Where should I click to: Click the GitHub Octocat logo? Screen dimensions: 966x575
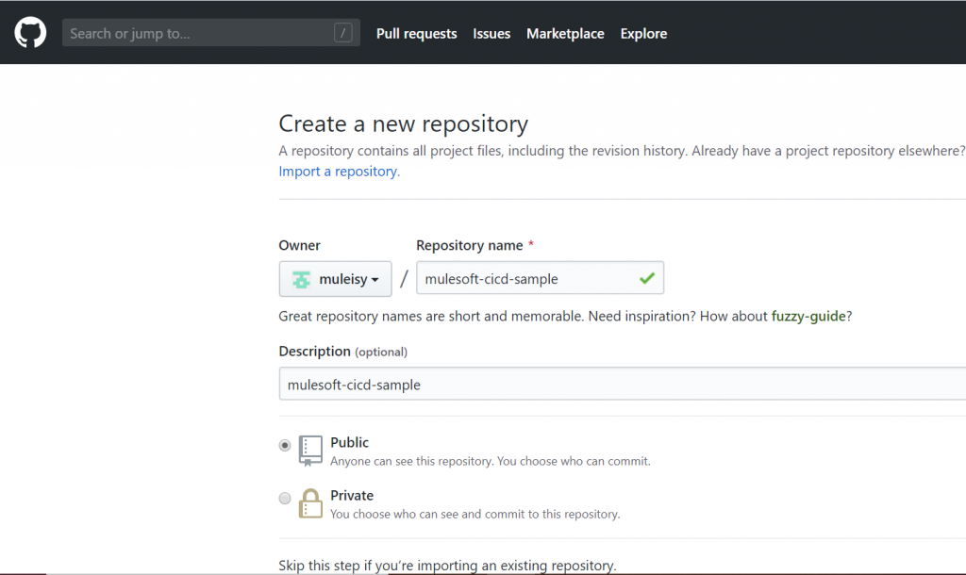pyautogui.click(x=30, y=33)
